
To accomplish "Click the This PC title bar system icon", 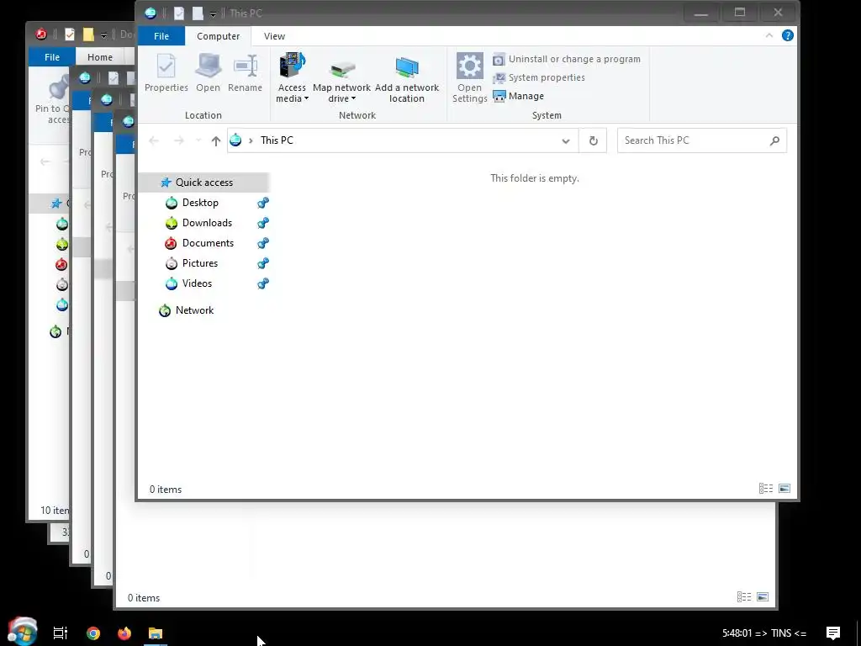I will [x=150, y=13].
